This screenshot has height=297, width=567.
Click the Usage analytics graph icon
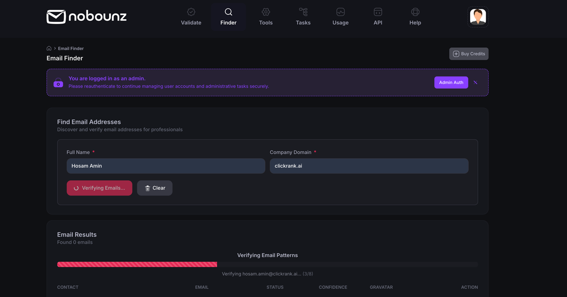pyautogui.click(x=340, y=12)
